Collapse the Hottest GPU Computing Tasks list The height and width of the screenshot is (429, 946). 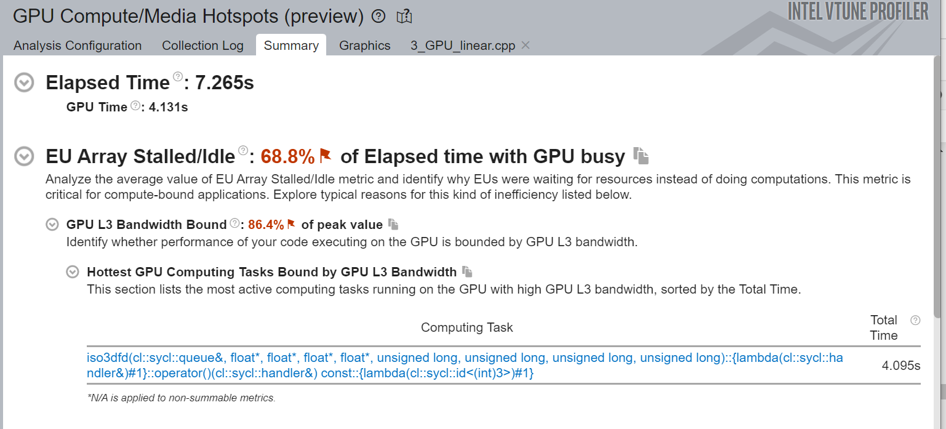coord(73,272)
